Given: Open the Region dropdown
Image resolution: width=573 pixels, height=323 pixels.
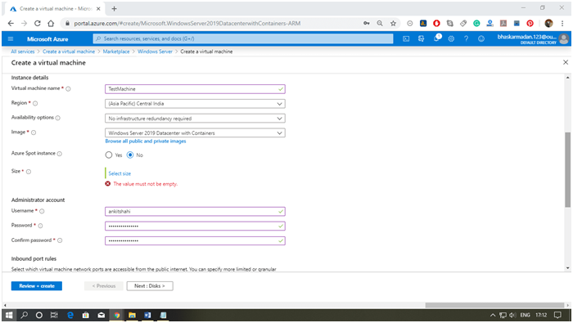Looking at the screenshot, I should (195, 104).
